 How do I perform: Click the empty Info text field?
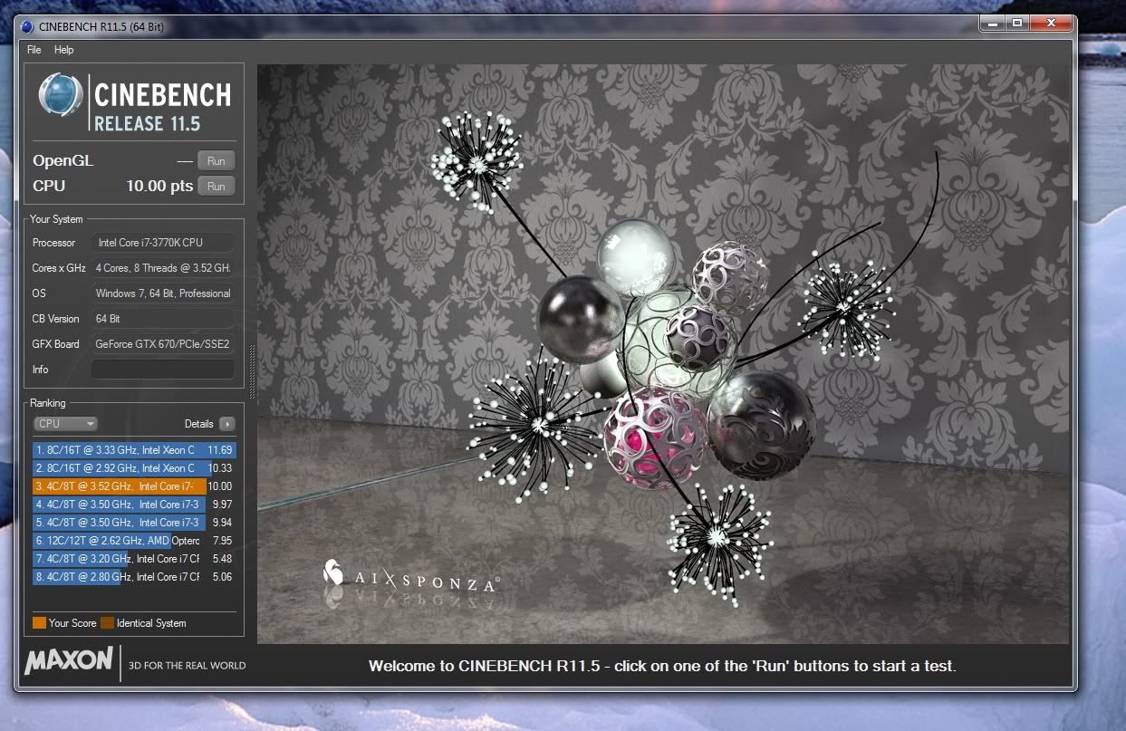tap(162, 370)
